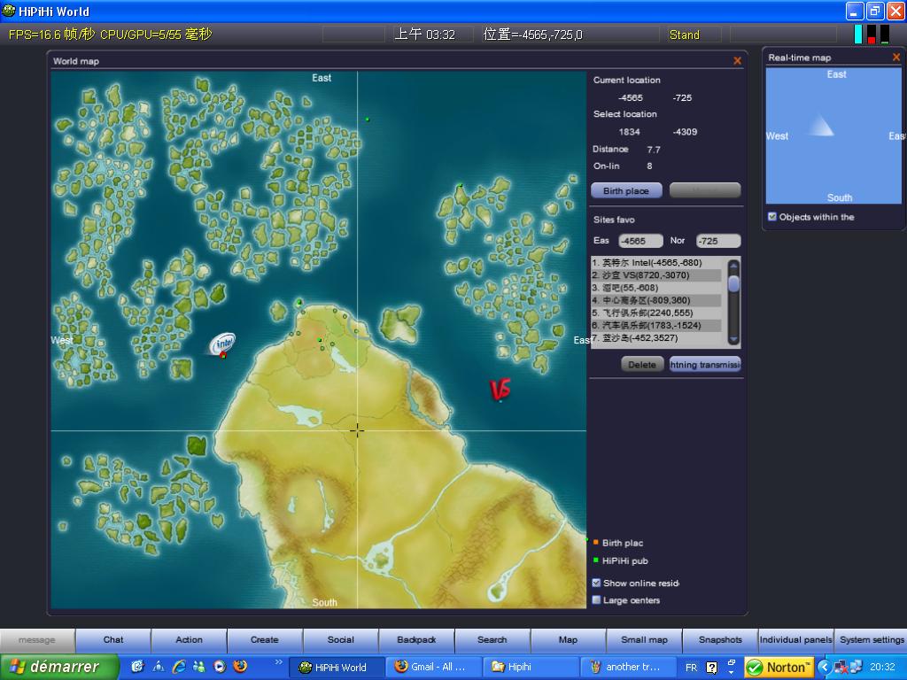
Task: Select favorite entry 4 (-809,360)
Action: [656, 300]
